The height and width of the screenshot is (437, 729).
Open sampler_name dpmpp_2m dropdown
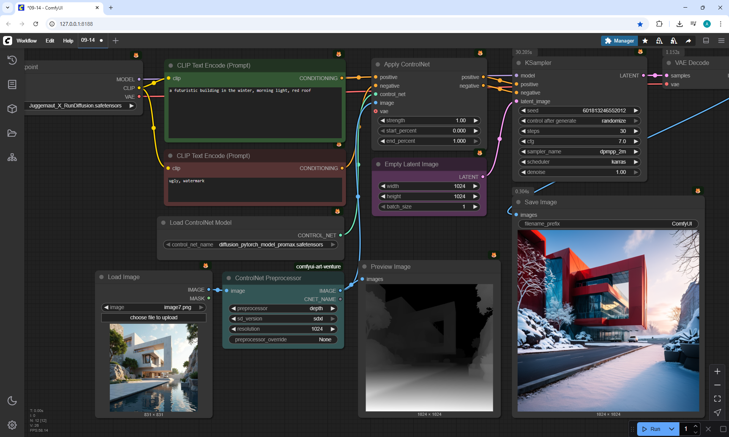click(x=579, y=151)
